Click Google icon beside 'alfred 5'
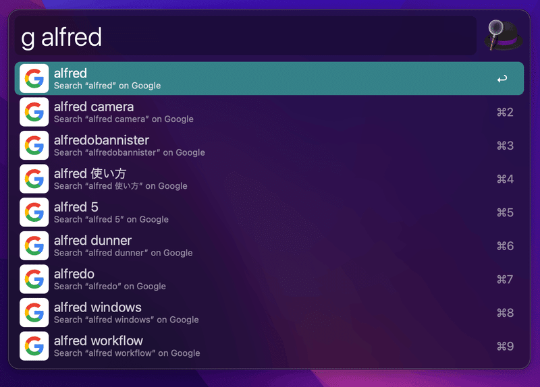Viewport: 540px width, 387px height. [34, 212]
